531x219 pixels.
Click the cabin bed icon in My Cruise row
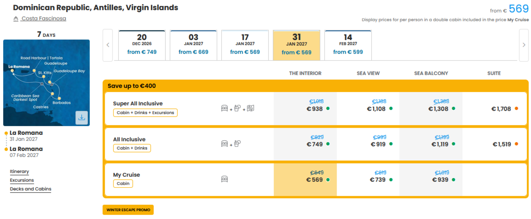[224, 179]
